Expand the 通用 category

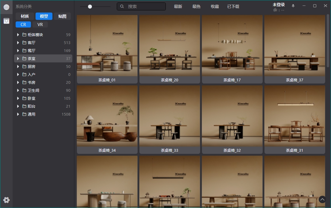18,114
